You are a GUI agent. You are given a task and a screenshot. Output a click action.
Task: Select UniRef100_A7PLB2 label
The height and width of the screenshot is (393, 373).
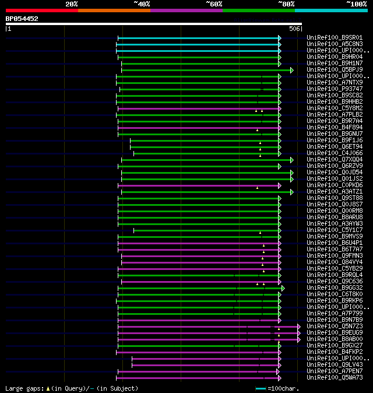tap(335, 114)
